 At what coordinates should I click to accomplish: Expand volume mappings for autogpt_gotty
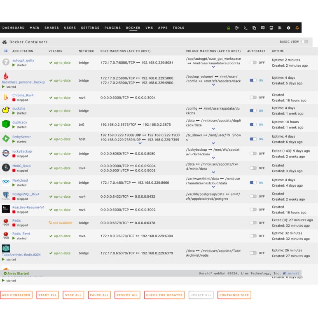(213, 67)
